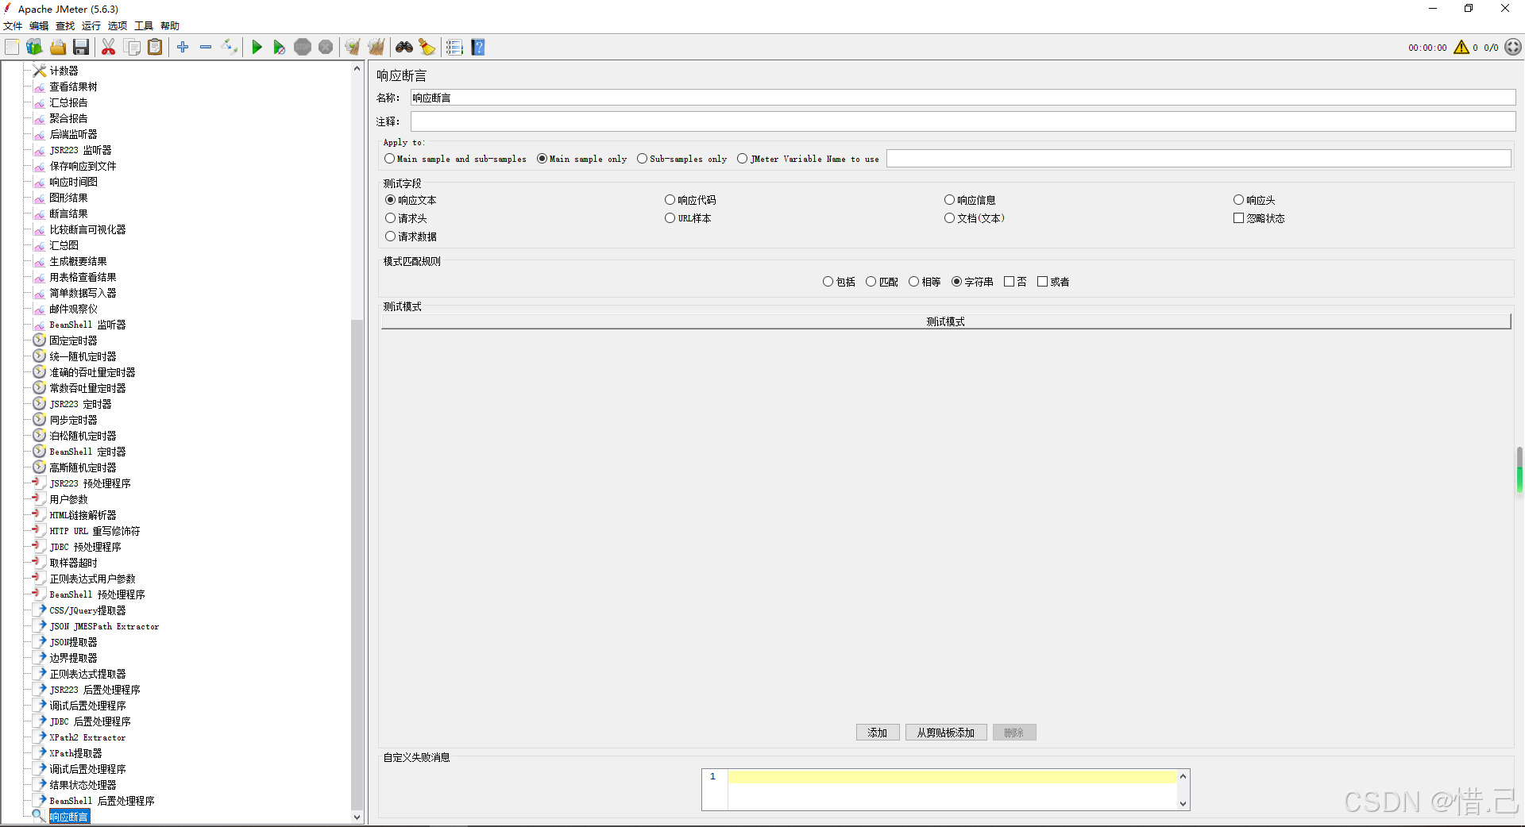Viewport: 1525px width, 827px height.
Task: Select the 固定定时器 timer node
Action: pos(73,340)
